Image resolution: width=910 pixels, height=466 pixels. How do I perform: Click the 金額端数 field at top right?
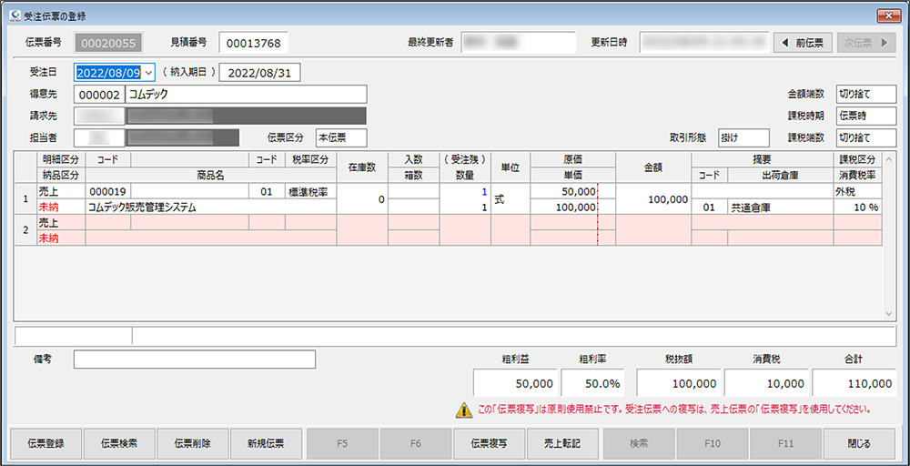865,95
